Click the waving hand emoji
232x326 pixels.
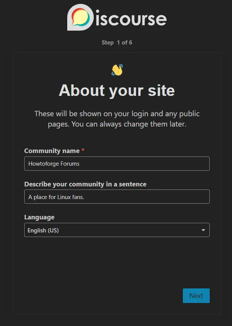[x=117, y=70]
